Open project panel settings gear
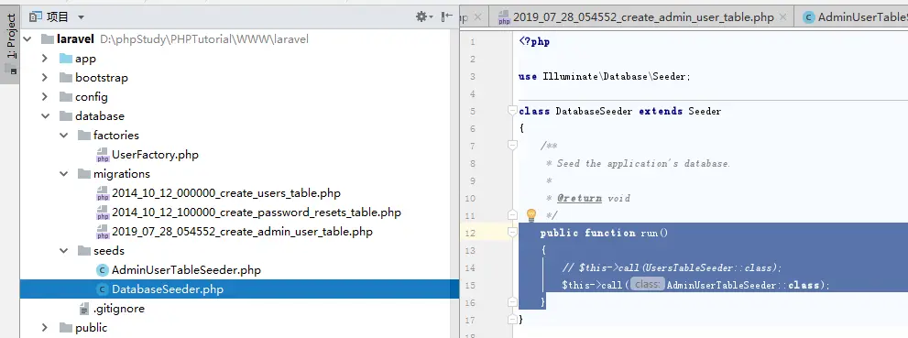The image size is (908, 338). (x=424, y=16)
